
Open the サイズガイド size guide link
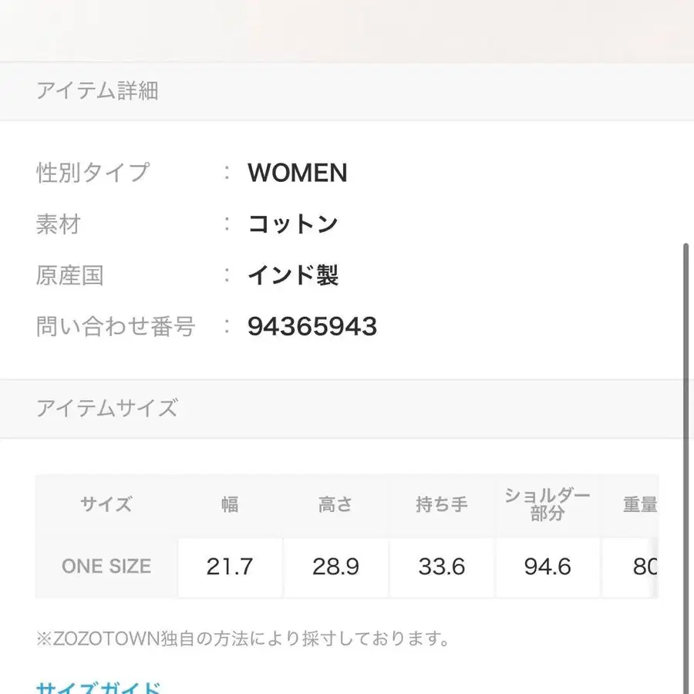pos(96,686)
